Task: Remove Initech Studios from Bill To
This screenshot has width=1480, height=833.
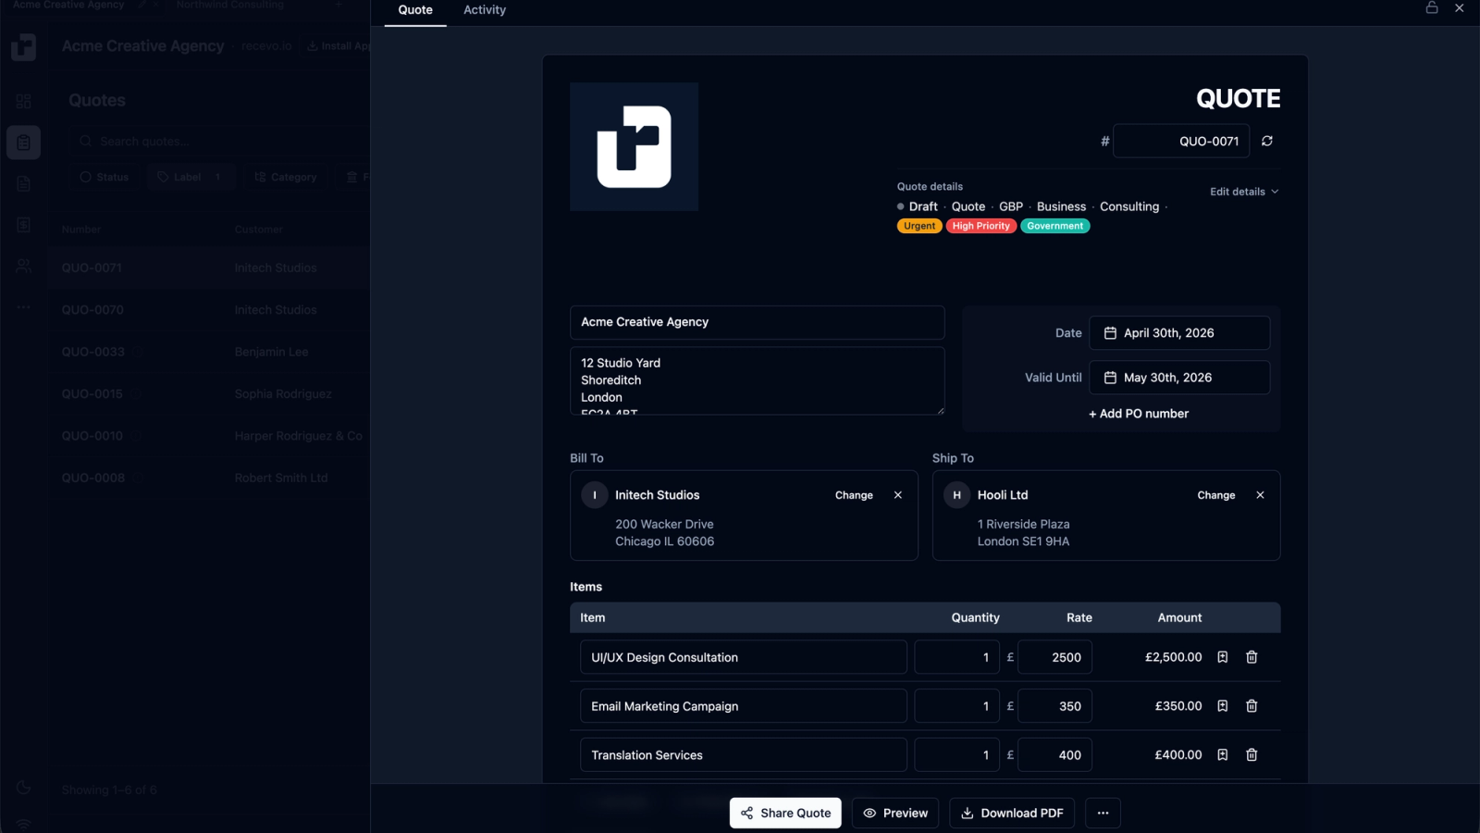Action: (897, 495)
